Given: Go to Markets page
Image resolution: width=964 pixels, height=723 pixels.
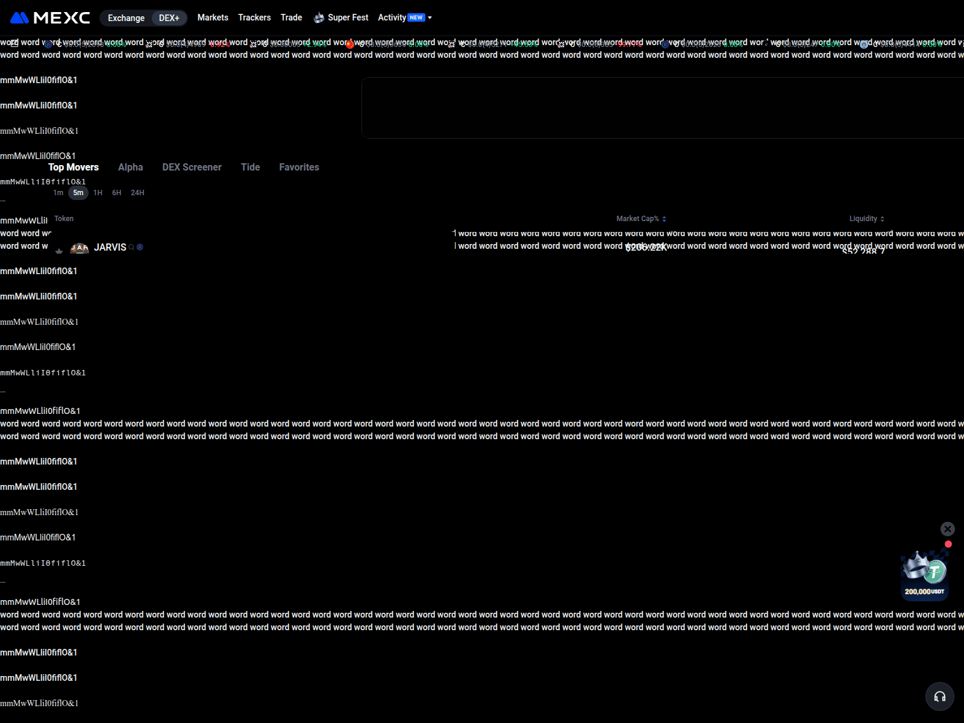Looking at the screenshot, I should [x=213, y=17].
